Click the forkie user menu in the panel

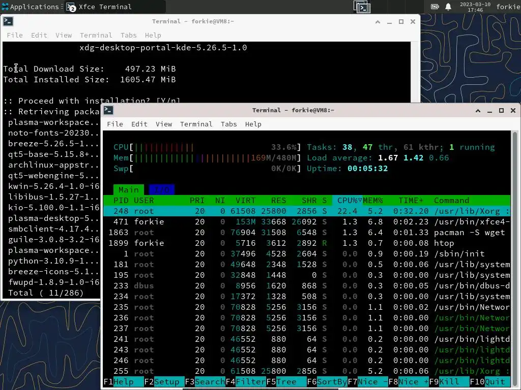(x=508, y=7)
